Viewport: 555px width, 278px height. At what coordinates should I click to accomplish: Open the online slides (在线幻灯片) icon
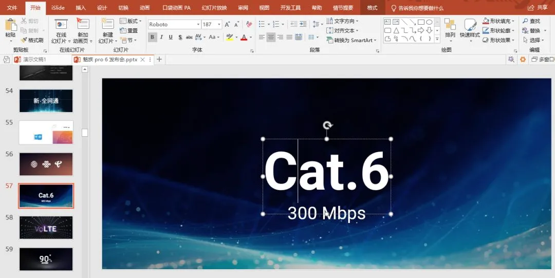tap(61, 25)
